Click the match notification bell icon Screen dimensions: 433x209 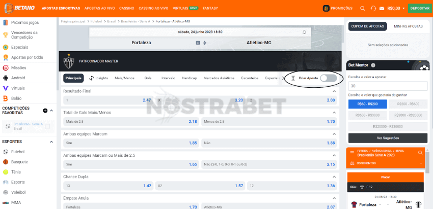[x=304, y=32]
